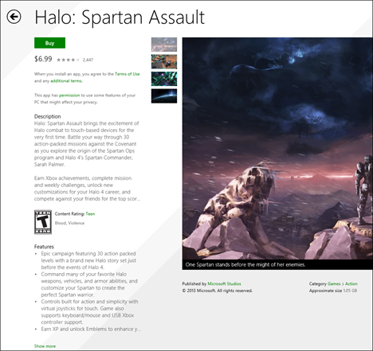Select the fourth planet horizon thumbnail
The width and height of the screenshot is (373, 351).
pos(164,96)
